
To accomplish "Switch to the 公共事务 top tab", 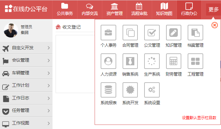I will 65,9.
